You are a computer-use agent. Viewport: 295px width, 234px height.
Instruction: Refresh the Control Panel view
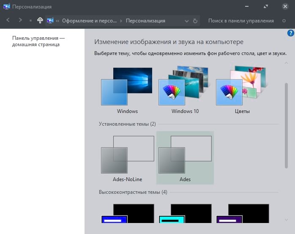[x=195, y=21]
